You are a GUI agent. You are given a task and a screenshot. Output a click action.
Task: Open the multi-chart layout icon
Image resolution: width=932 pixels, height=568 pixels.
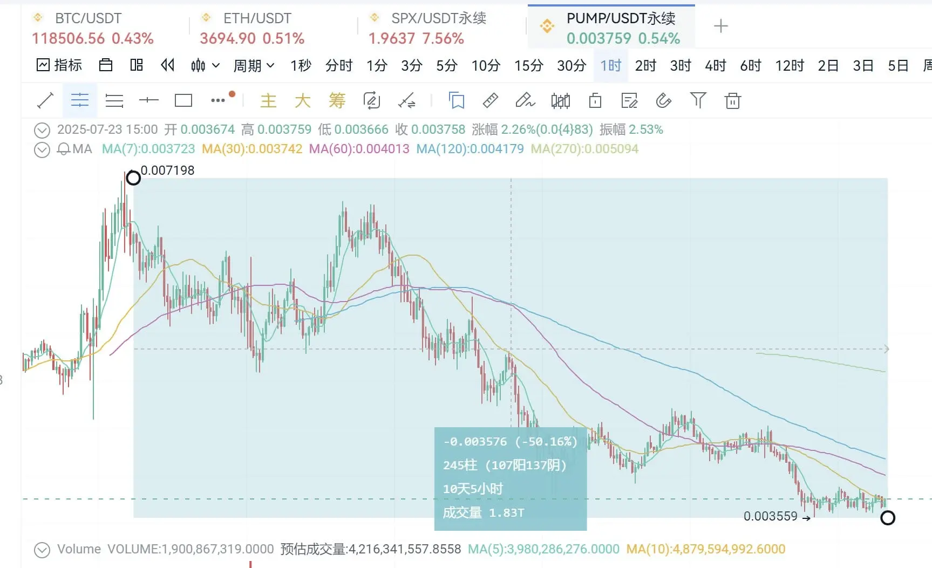click(137, 65)
